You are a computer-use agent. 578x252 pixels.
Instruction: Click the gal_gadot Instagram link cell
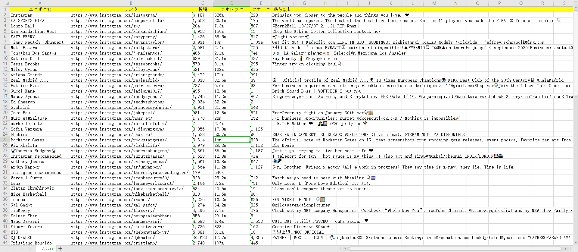point(131,205)
